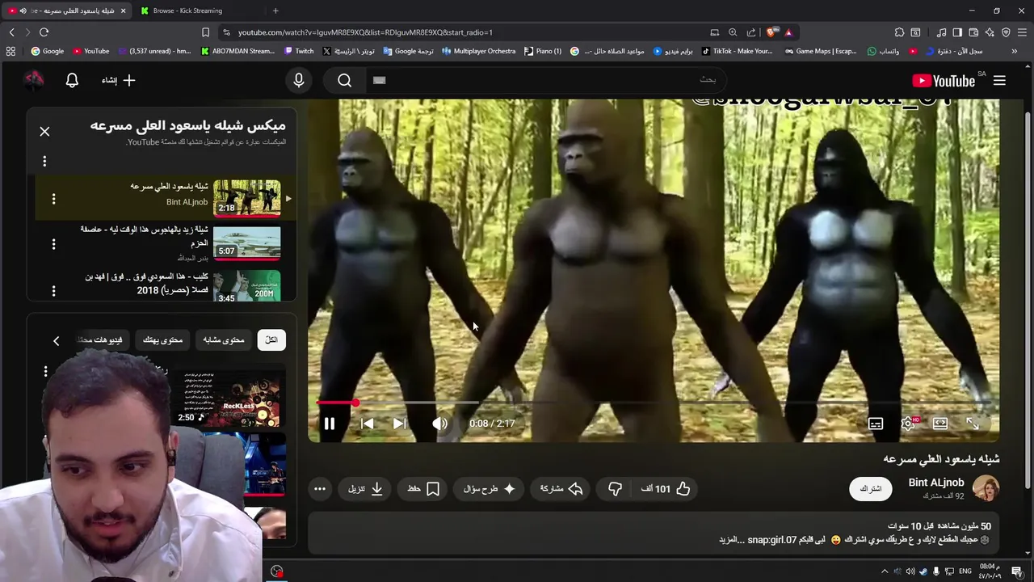Play the 3:45 كليب هذا السعودي فوق video

pyautogui.click(x=246, y=287)
